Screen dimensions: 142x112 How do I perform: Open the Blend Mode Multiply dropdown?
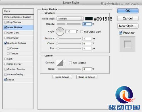70,19
